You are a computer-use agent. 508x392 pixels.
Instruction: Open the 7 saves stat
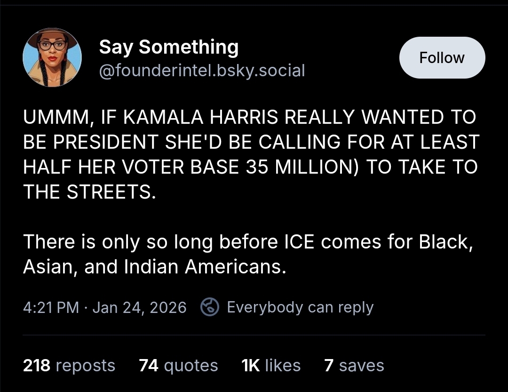(354, 366)
